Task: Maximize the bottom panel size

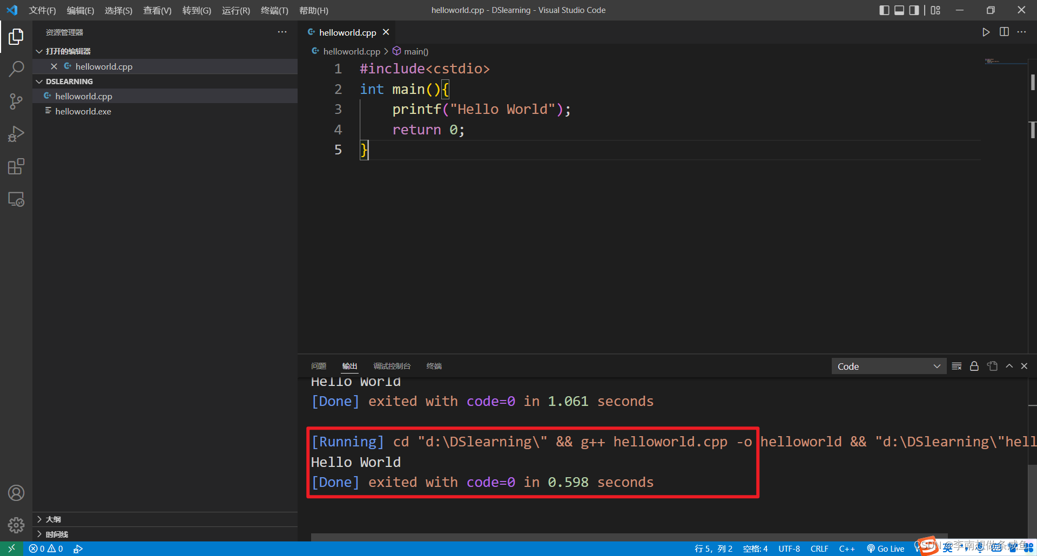Action: pyautogui.click(x=1009, y=366)
